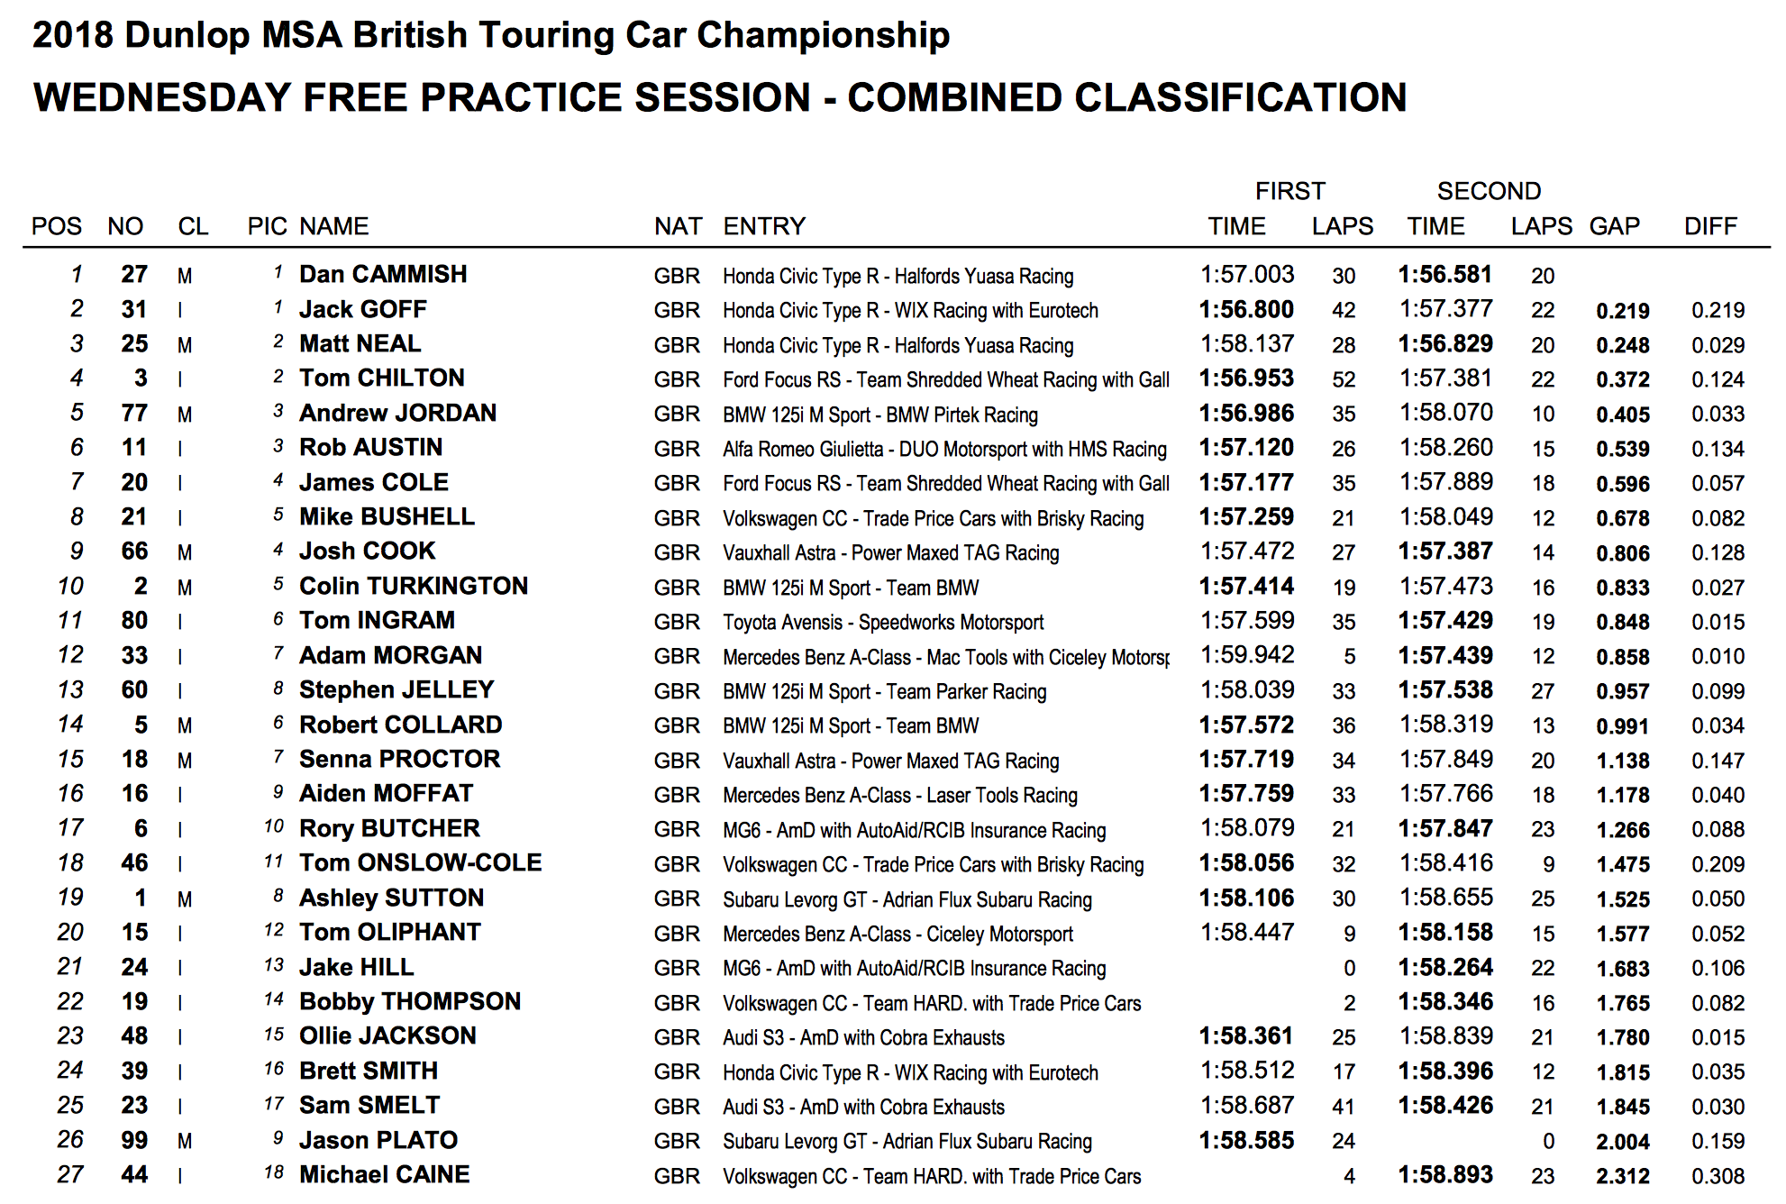The width and height of the screenshot is (1786, 1204).
Task: Select Ashley SUTTON's gap value 1.525
Action: 1623,899
